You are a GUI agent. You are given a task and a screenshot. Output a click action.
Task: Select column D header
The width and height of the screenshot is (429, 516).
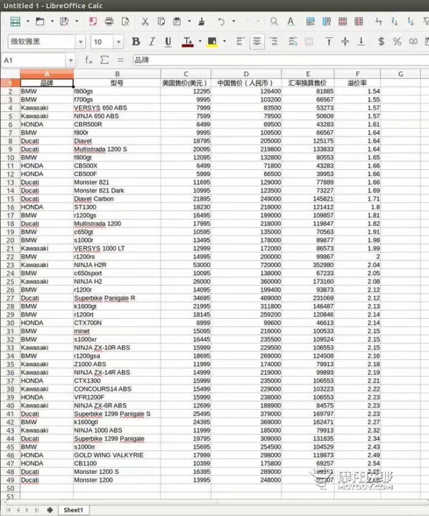[246, 74]
